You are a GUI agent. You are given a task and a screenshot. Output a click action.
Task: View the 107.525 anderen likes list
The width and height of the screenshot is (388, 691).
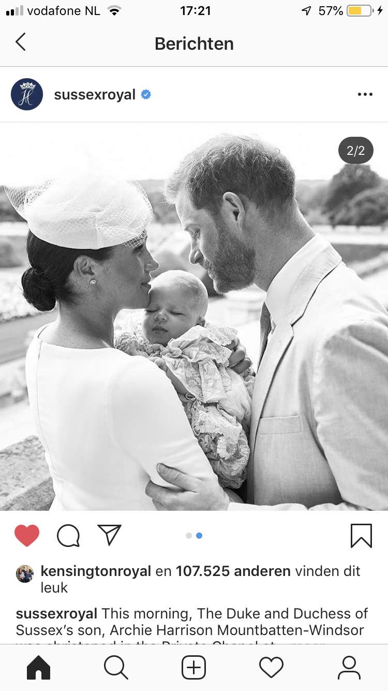pos(233,571)
